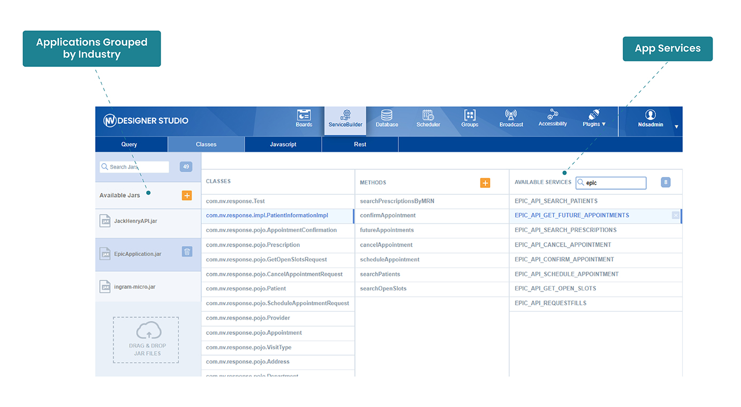Add a new jar with plus button
Viewport: 741px width, 407px height.
(187, 195)
